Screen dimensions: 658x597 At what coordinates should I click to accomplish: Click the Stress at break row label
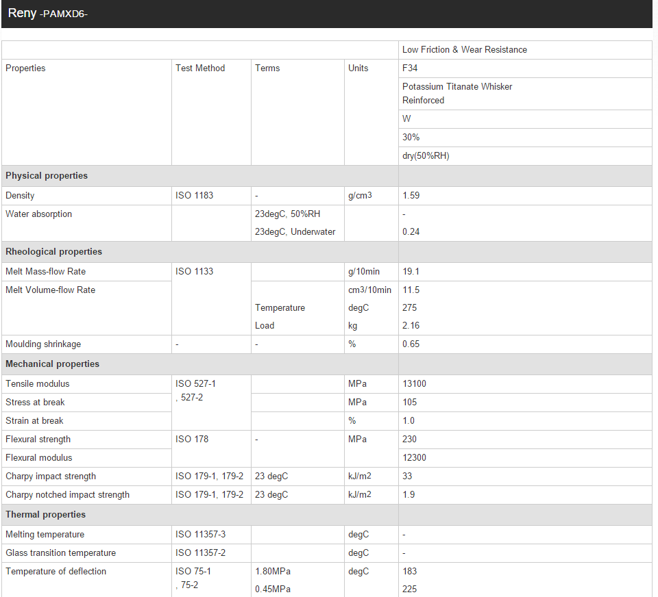click(35, 402)
